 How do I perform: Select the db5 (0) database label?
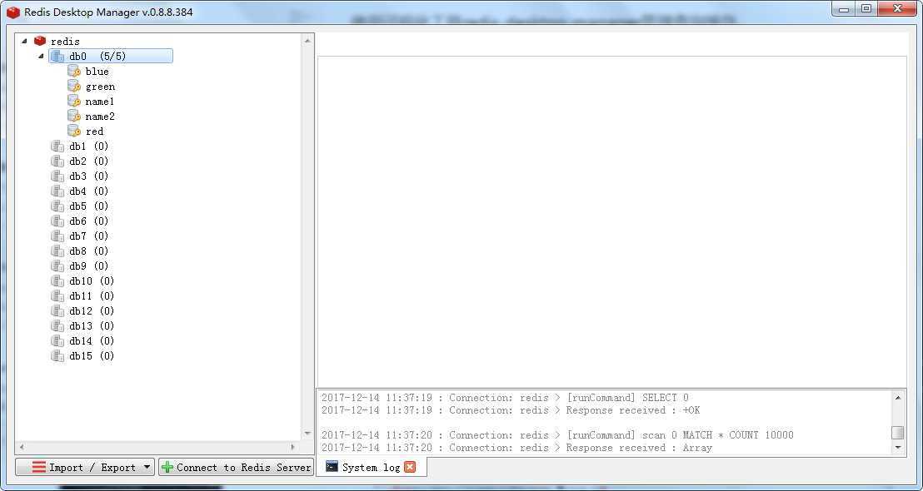89,206
